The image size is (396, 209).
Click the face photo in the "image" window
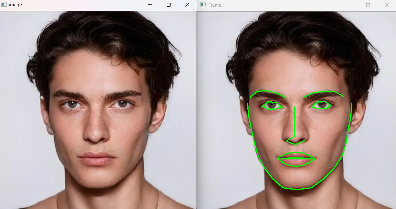coord(98,110)
